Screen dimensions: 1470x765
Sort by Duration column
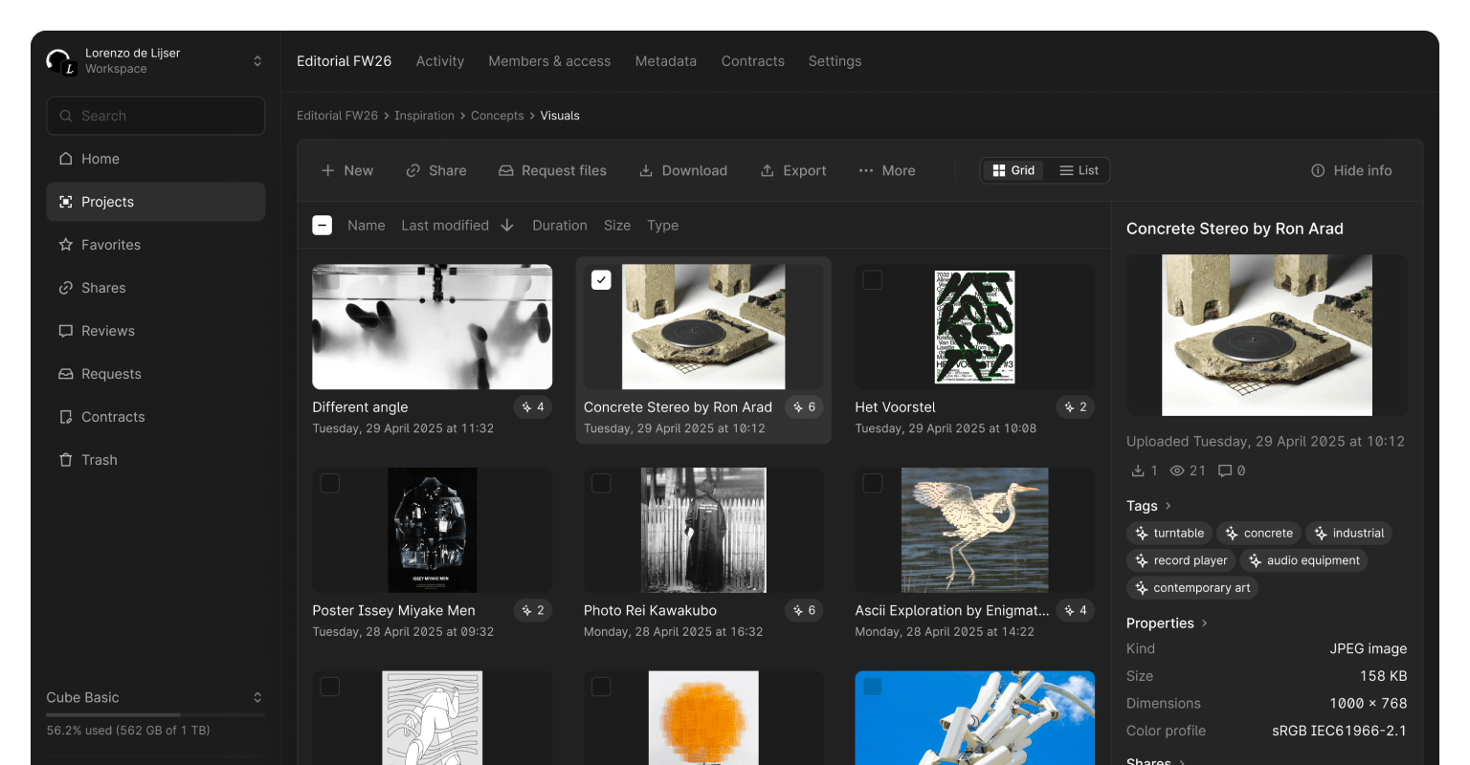click(560, 226)
